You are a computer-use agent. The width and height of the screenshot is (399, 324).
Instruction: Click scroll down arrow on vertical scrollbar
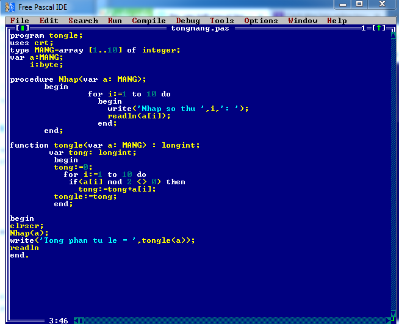click(394, 313)
